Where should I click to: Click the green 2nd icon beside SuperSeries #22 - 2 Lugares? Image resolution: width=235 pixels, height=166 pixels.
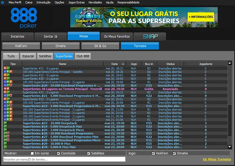pos(8,99)
